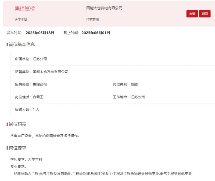Click the 岗位基本信息 section heading

point(22,44)
